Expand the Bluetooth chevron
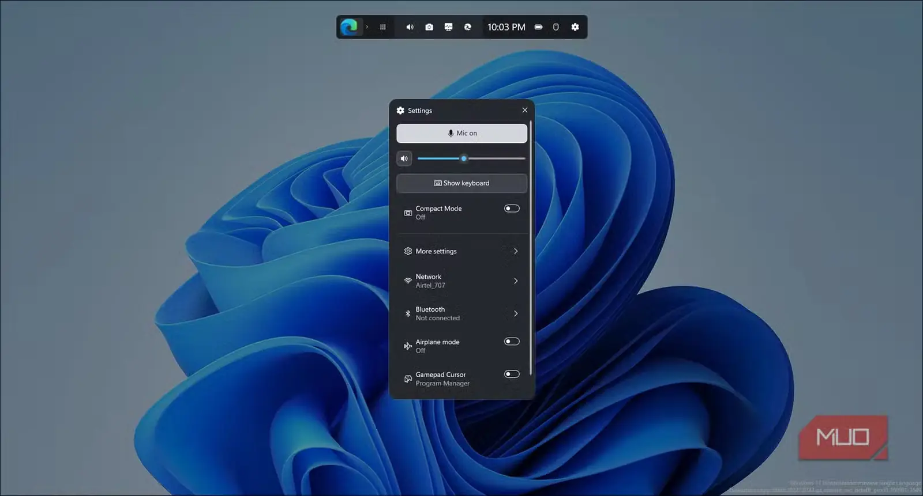This screenshot has width=923, height=496. click(x=516, y=314)
